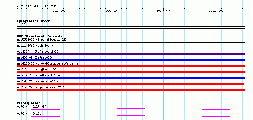Open the RefSeq Genes track title
Image resolution: width=253 pixels, height=120 pixels.
(x=29, y=103)
